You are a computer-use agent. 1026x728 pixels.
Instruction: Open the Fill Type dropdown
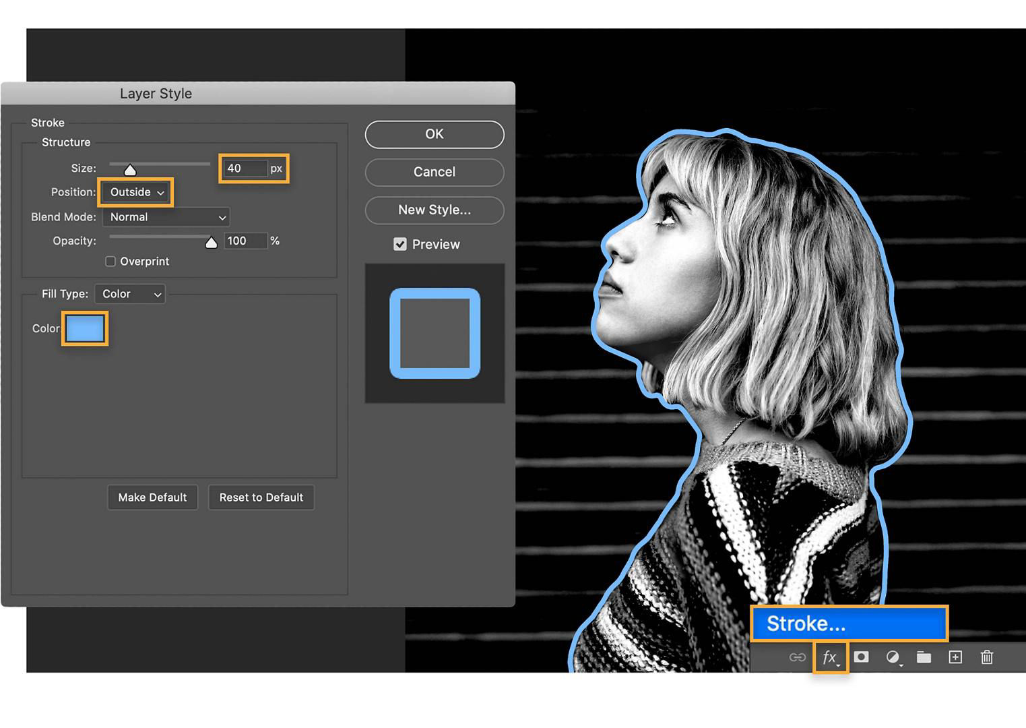point(130,294)
